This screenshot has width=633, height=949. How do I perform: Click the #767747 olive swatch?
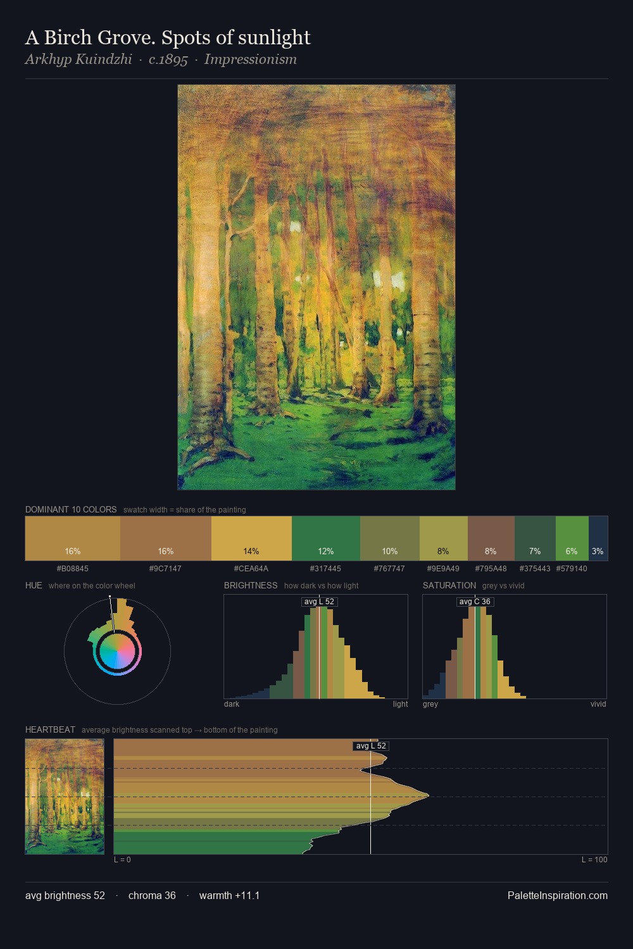390,538
